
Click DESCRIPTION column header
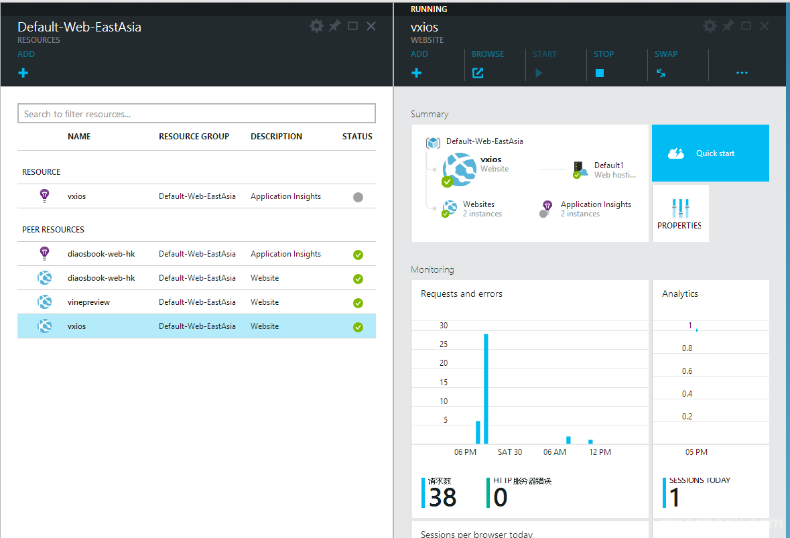[276, 137]
